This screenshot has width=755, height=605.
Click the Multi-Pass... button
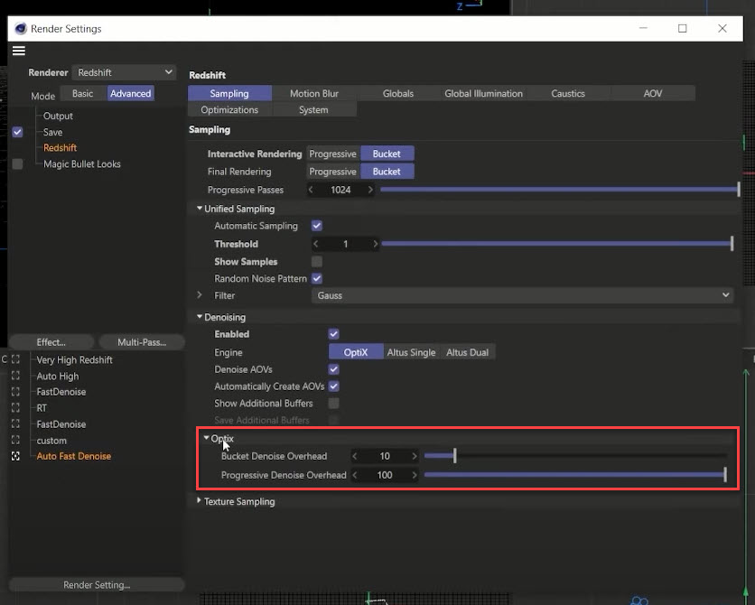(x=142, y=342)
